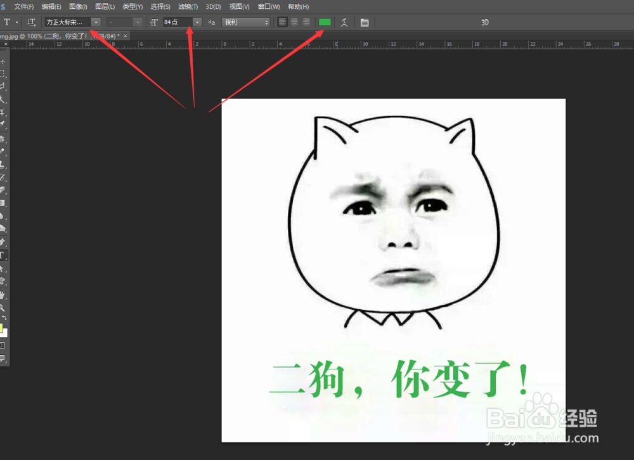
Task: Select the Magic Wand tool
Action: [x=3, y=99]
